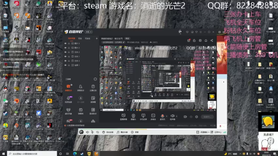Click 自由发言 in the YY bottom bar
This screenshot has height=156, width=278.
[x=108, y=132]
